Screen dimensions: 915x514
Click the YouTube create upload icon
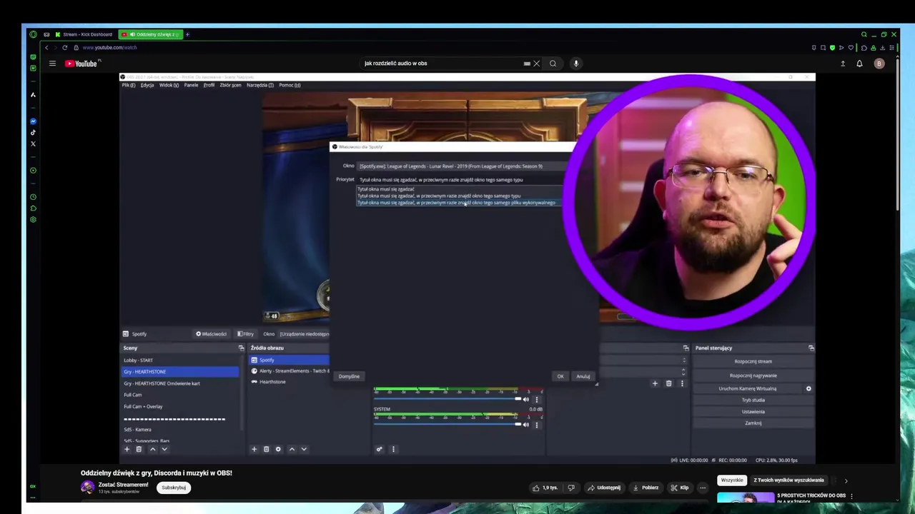(x=843, y=64)
